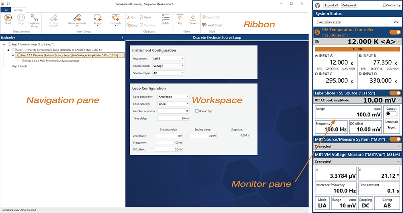Enable the Keep on top checkbox

click(x=384, y=5)
